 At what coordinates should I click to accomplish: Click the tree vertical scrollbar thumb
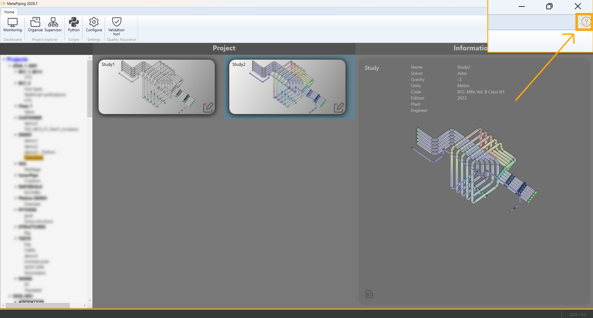tap(90, 89)
